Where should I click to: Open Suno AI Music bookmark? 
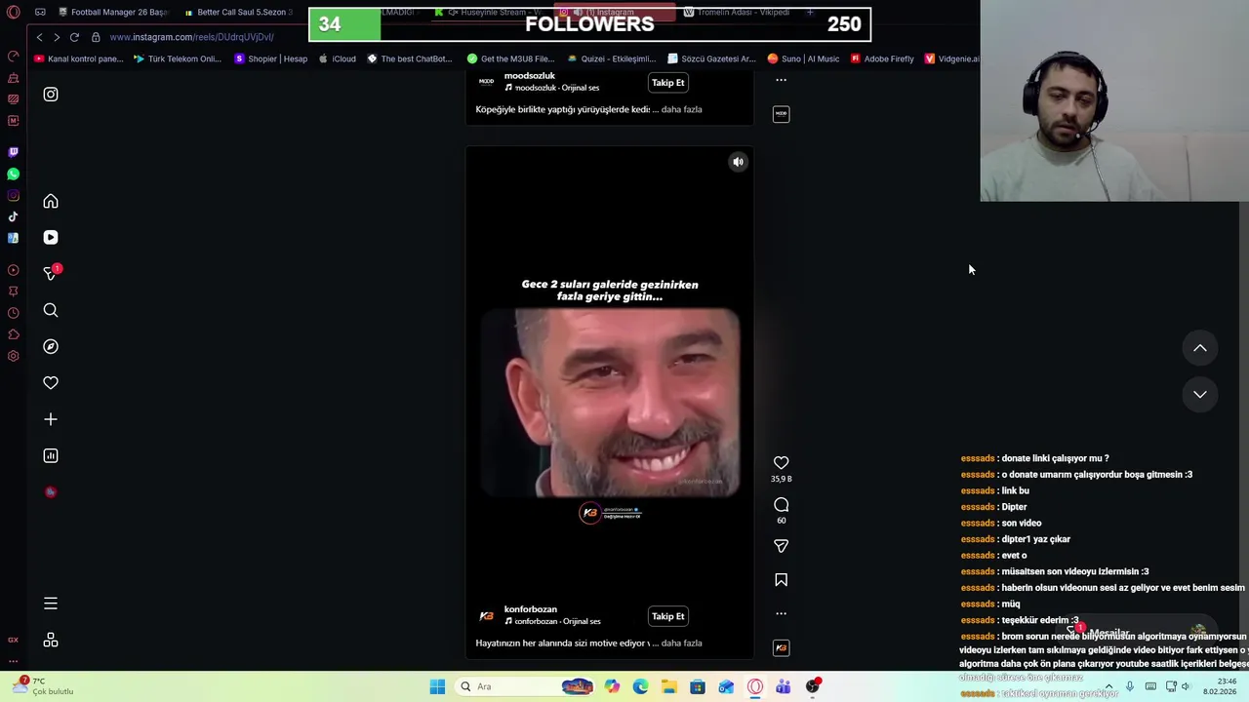click(x=803, y=58)
